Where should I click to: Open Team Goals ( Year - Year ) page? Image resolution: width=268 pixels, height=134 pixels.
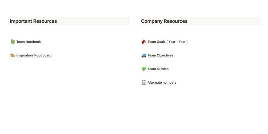point(167,42)
